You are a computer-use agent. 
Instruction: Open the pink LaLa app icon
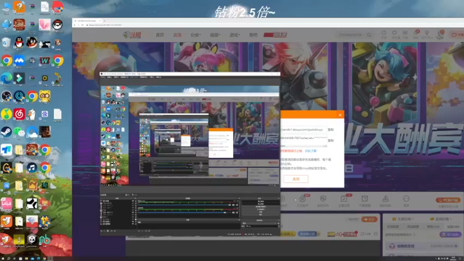[x=6, y=204]
